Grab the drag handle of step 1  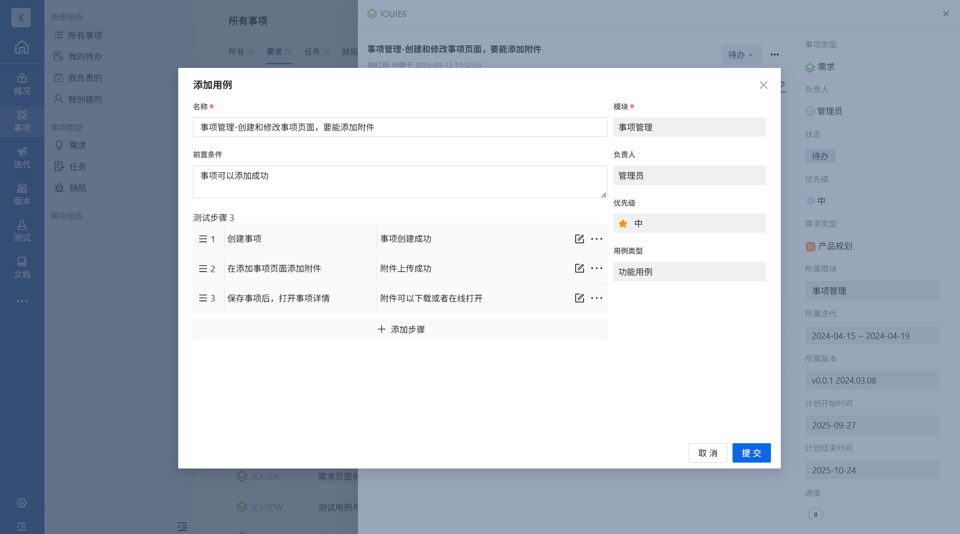pos(203,239)
